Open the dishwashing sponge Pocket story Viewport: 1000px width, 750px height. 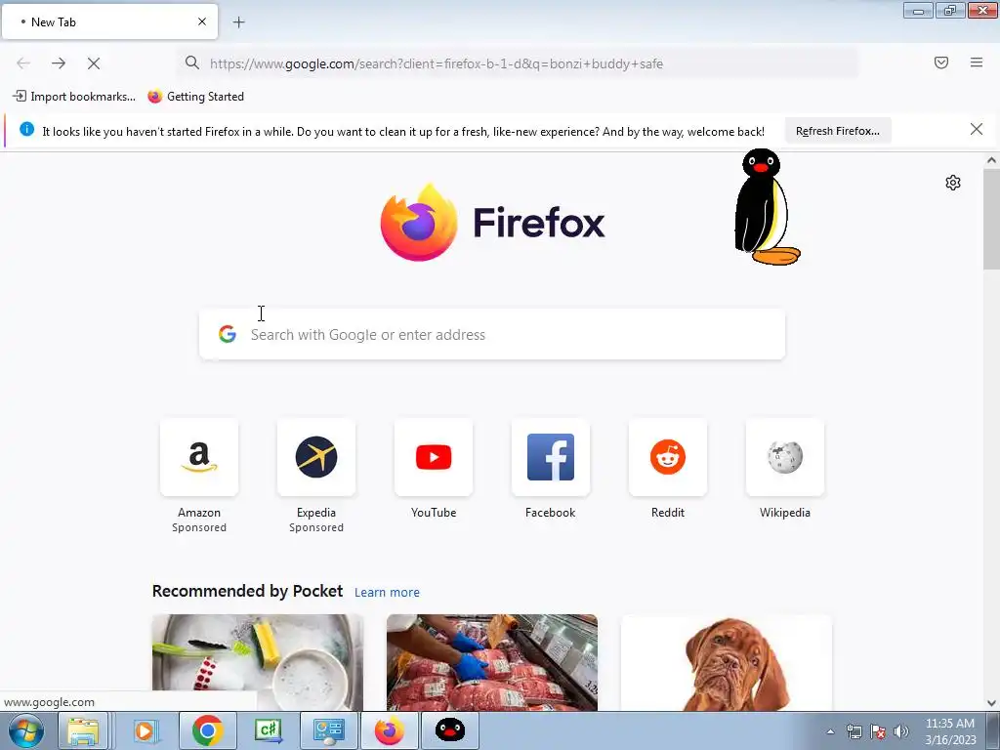click(258, 663)
